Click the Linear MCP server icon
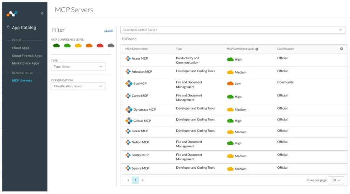 click(128, 131)
